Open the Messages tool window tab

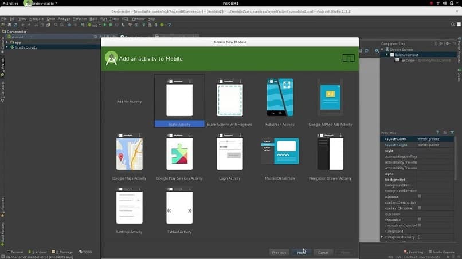tap(62, 252)
